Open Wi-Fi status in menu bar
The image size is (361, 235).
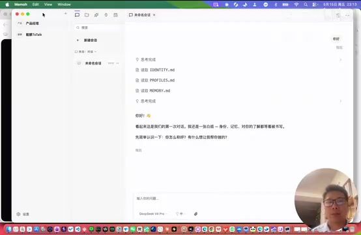[296, 5]
